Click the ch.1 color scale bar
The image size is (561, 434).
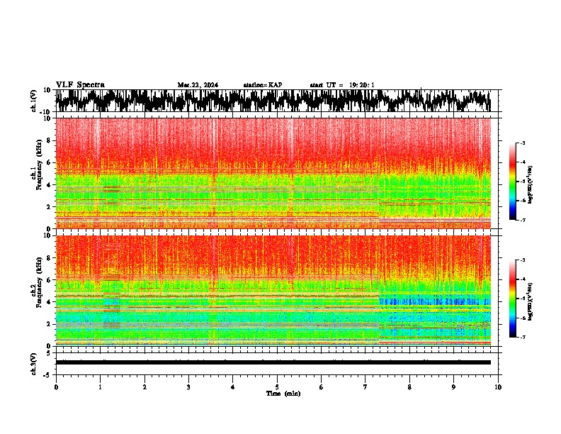click(513, 182)
